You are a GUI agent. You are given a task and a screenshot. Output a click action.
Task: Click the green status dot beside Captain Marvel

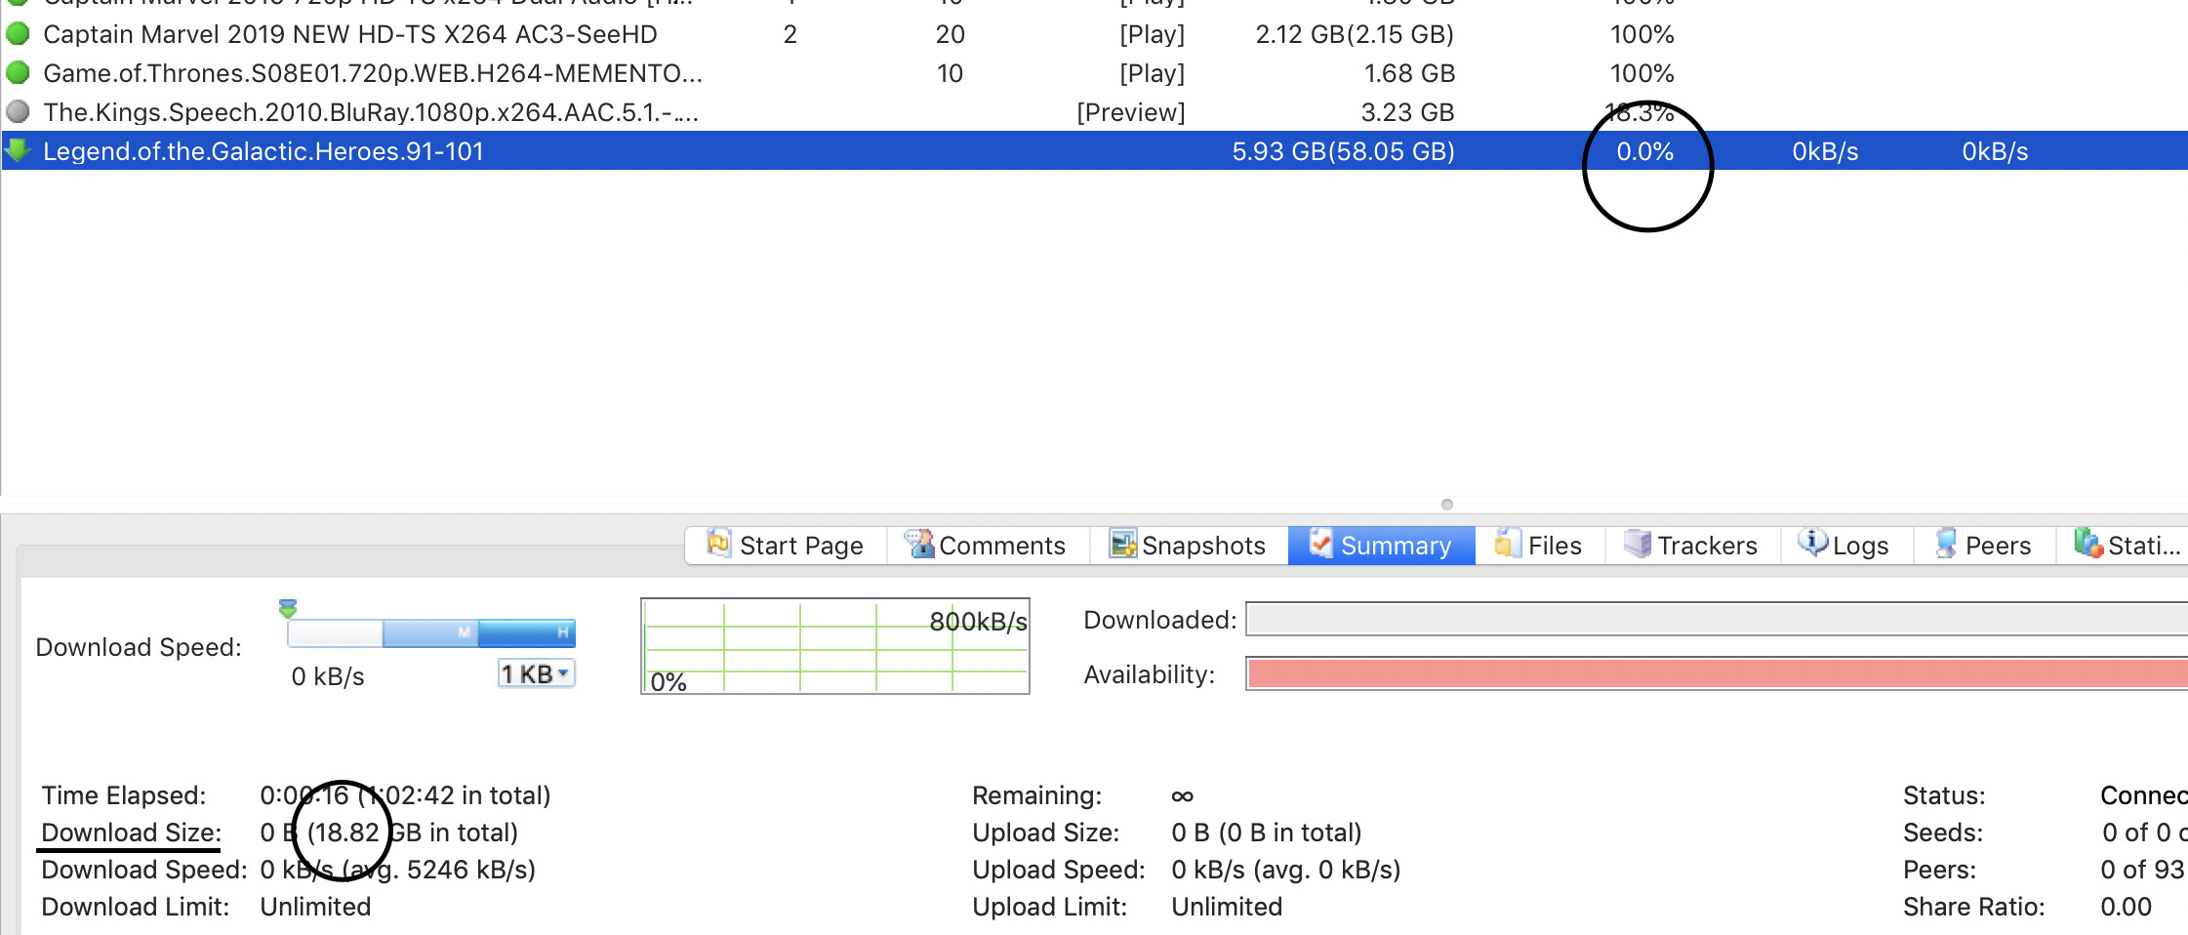[x=18, y=34]
